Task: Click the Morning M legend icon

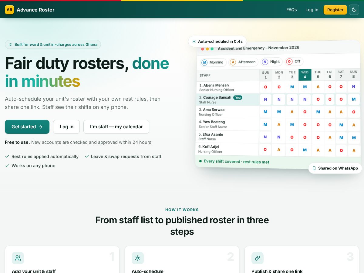Action: click(204, 62)
